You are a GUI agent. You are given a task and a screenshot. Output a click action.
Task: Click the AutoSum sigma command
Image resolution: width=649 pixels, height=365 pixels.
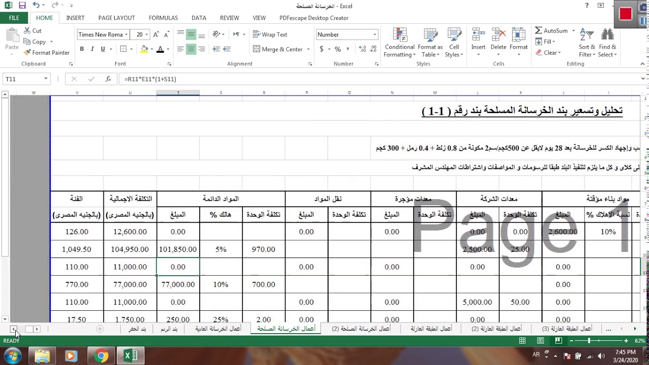[x=552, y=31]
